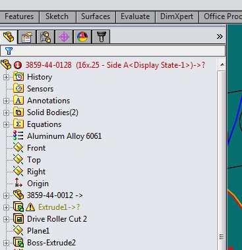The height and width of the screenshot is (250, 242).
Task: Select the Extrude1->? feature name
Action: click(x=59, y=207)
